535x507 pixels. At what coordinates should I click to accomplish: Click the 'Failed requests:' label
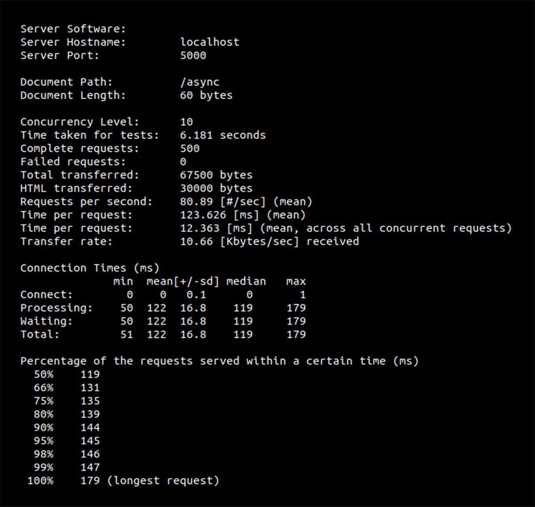coord(73,162)
